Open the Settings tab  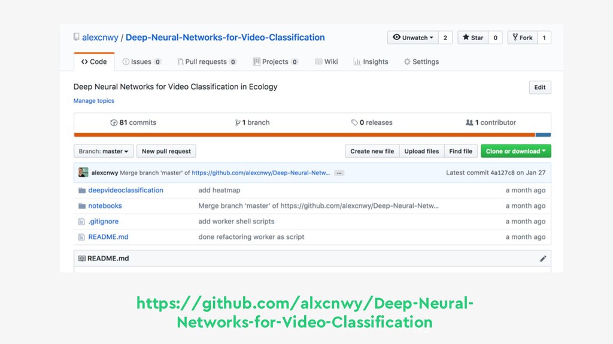click(421, 62)
